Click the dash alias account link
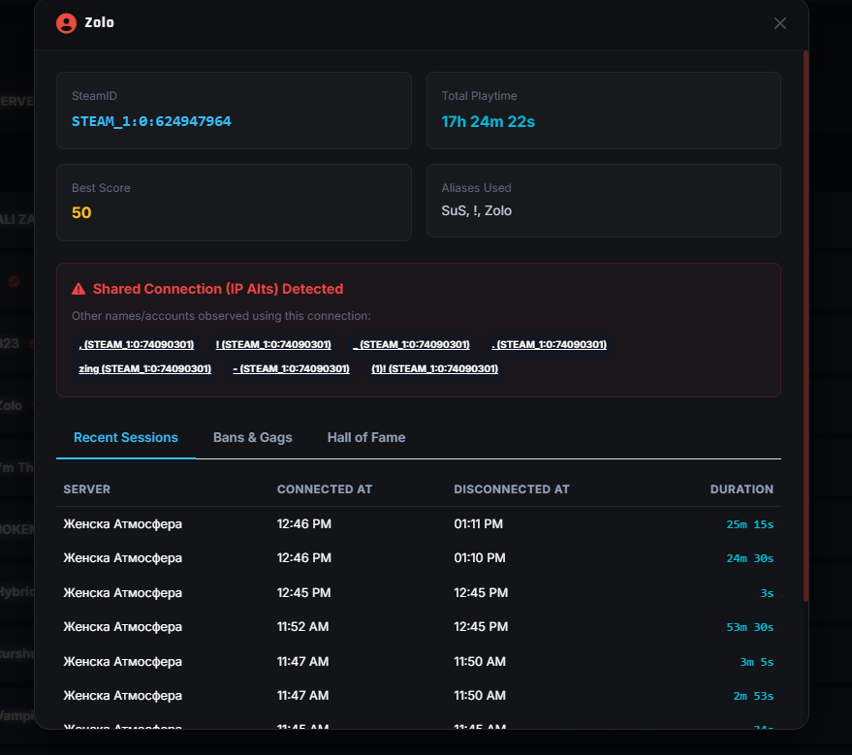The height and width of the screenshot is (755, 852). coord(291,369)
